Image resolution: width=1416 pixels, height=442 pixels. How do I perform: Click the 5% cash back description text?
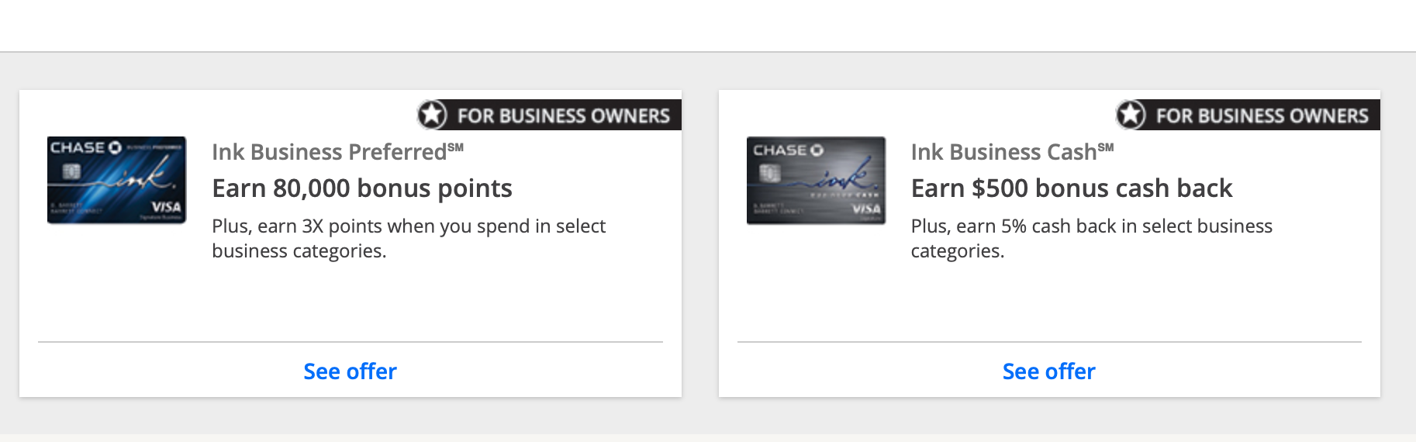pos(1091,238)
